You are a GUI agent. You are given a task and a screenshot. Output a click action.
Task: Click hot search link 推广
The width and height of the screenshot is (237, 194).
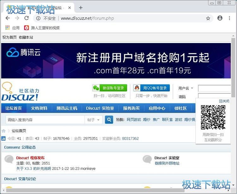(156, 120)
